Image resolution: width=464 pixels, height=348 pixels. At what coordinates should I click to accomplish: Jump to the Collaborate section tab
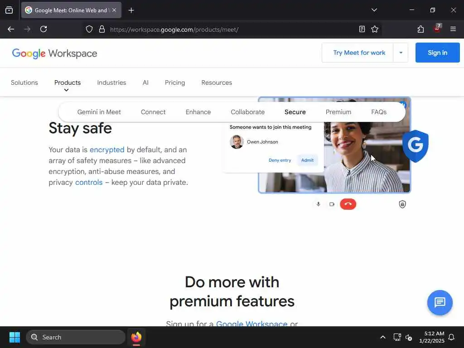[x=248, y=112]
